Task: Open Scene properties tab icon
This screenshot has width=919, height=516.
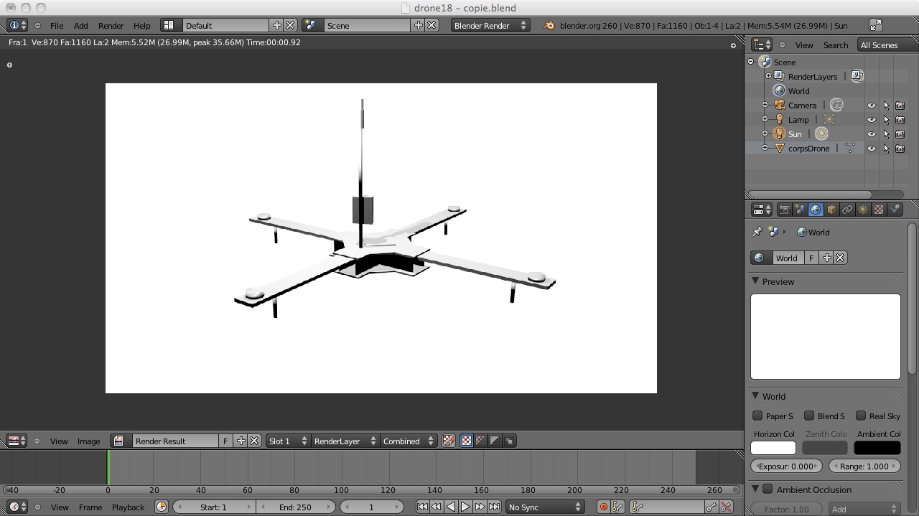Action: [x=800, y=210]
